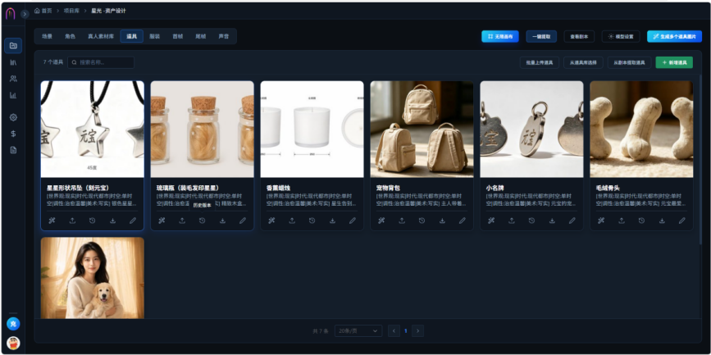Click the generate wand icon on 宠物背包
This screenshot has height=355, width=711.
click(382, 221)
